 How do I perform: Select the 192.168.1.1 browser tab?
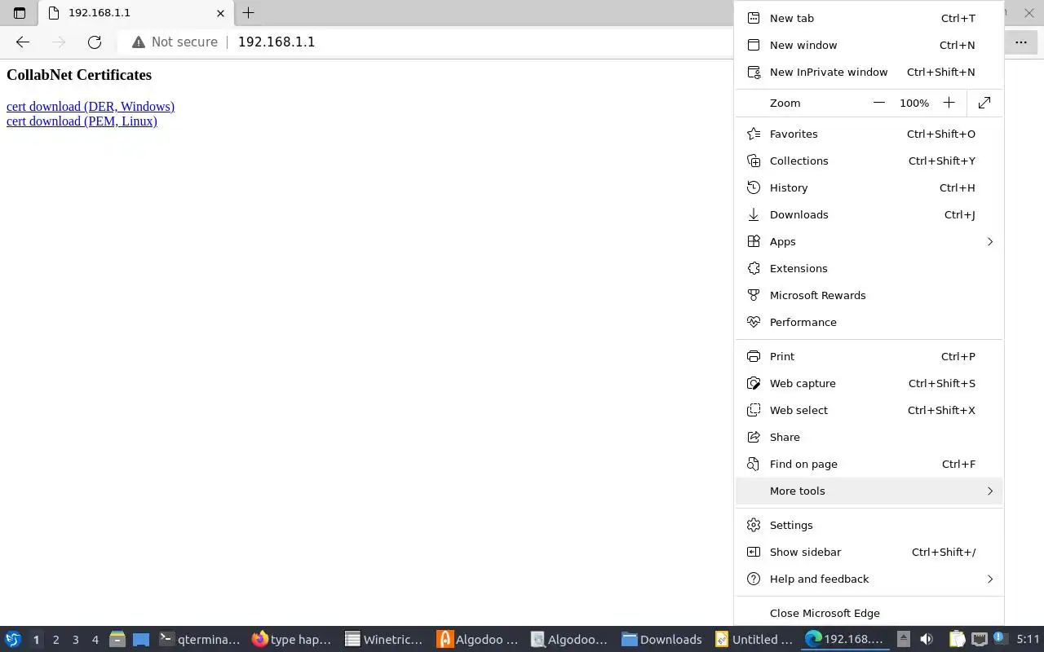coord(135,13)
